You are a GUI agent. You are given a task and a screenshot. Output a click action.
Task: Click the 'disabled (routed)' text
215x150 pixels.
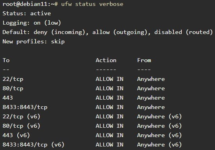click(x=184, y=32)
